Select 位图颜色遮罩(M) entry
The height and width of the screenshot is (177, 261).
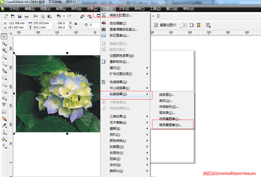tap(125, 56)
